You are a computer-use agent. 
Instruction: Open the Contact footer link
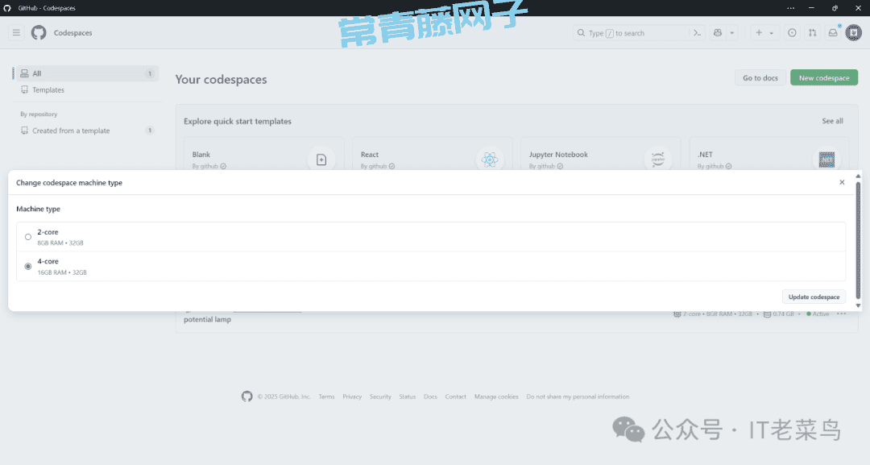[455, 396]
